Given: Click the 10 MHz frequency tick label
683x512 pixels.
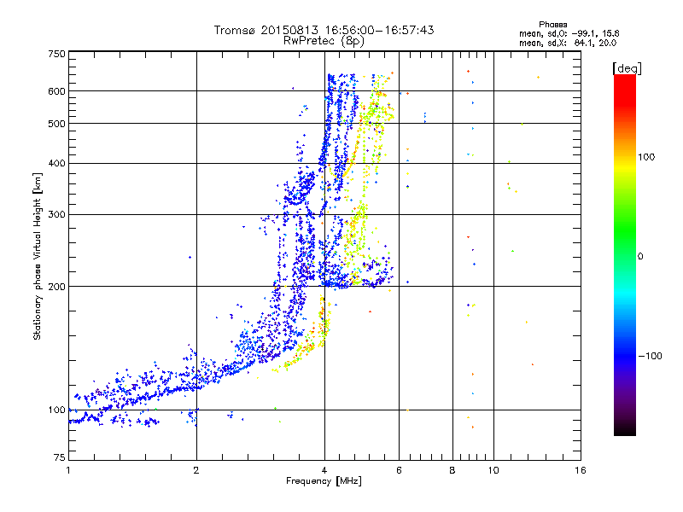Looking at the screenshot, I should (x=493, y=470).
